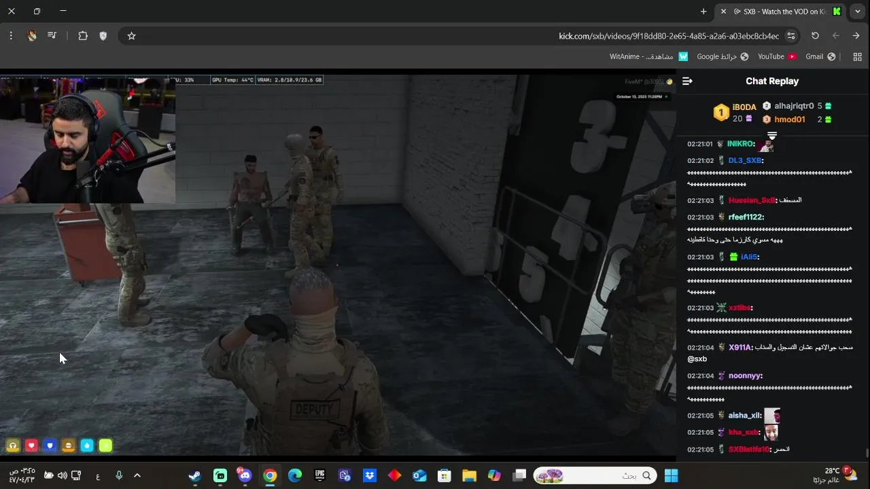Switch to Chrome in taskbar

click(270, 475)
